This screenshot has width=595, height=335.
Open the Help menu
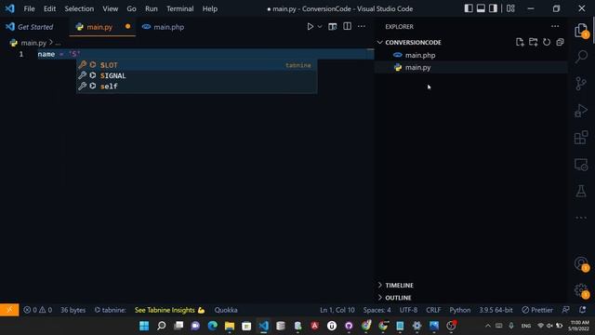(209, 8)
